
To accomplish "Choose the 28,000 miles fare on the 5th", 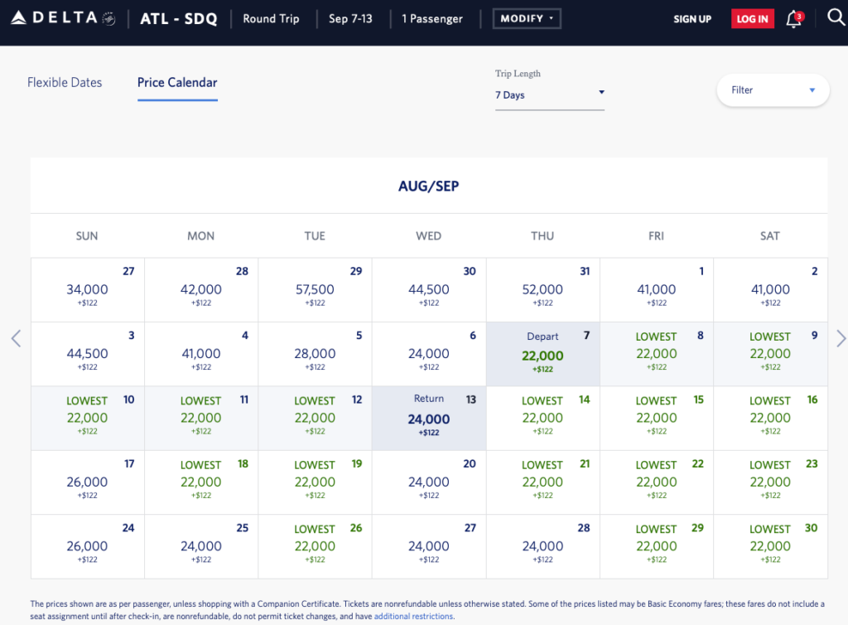I will [x=315, y=355].
